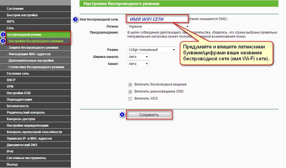Open the IPv6 menu item

pyautogui.click(x=35, y=151)
